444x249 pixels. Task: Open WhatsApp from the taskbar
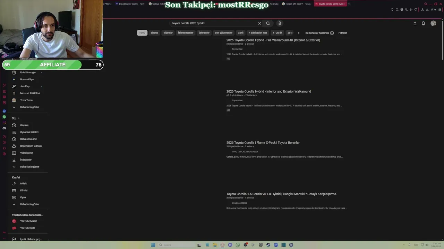pyautogui.click(x=238, y=245)
